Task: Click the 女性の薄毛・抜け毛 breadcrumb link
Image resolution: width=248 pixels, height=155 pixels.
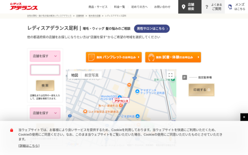Action: click(x=49, y=16)
